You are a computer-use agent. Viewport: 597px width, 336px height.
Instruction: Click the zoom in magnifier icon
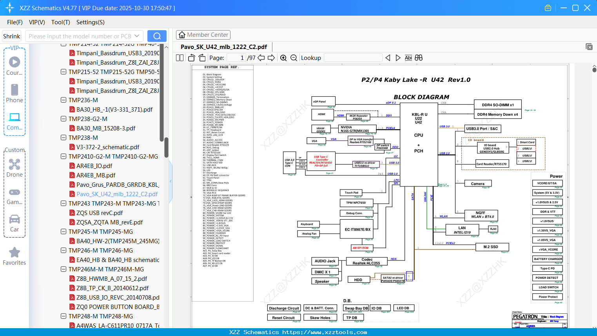point(283,58)
